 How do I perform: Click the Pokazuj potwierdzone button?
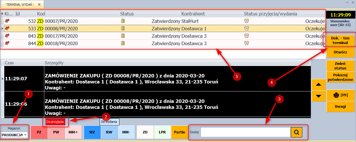point(340,77)
